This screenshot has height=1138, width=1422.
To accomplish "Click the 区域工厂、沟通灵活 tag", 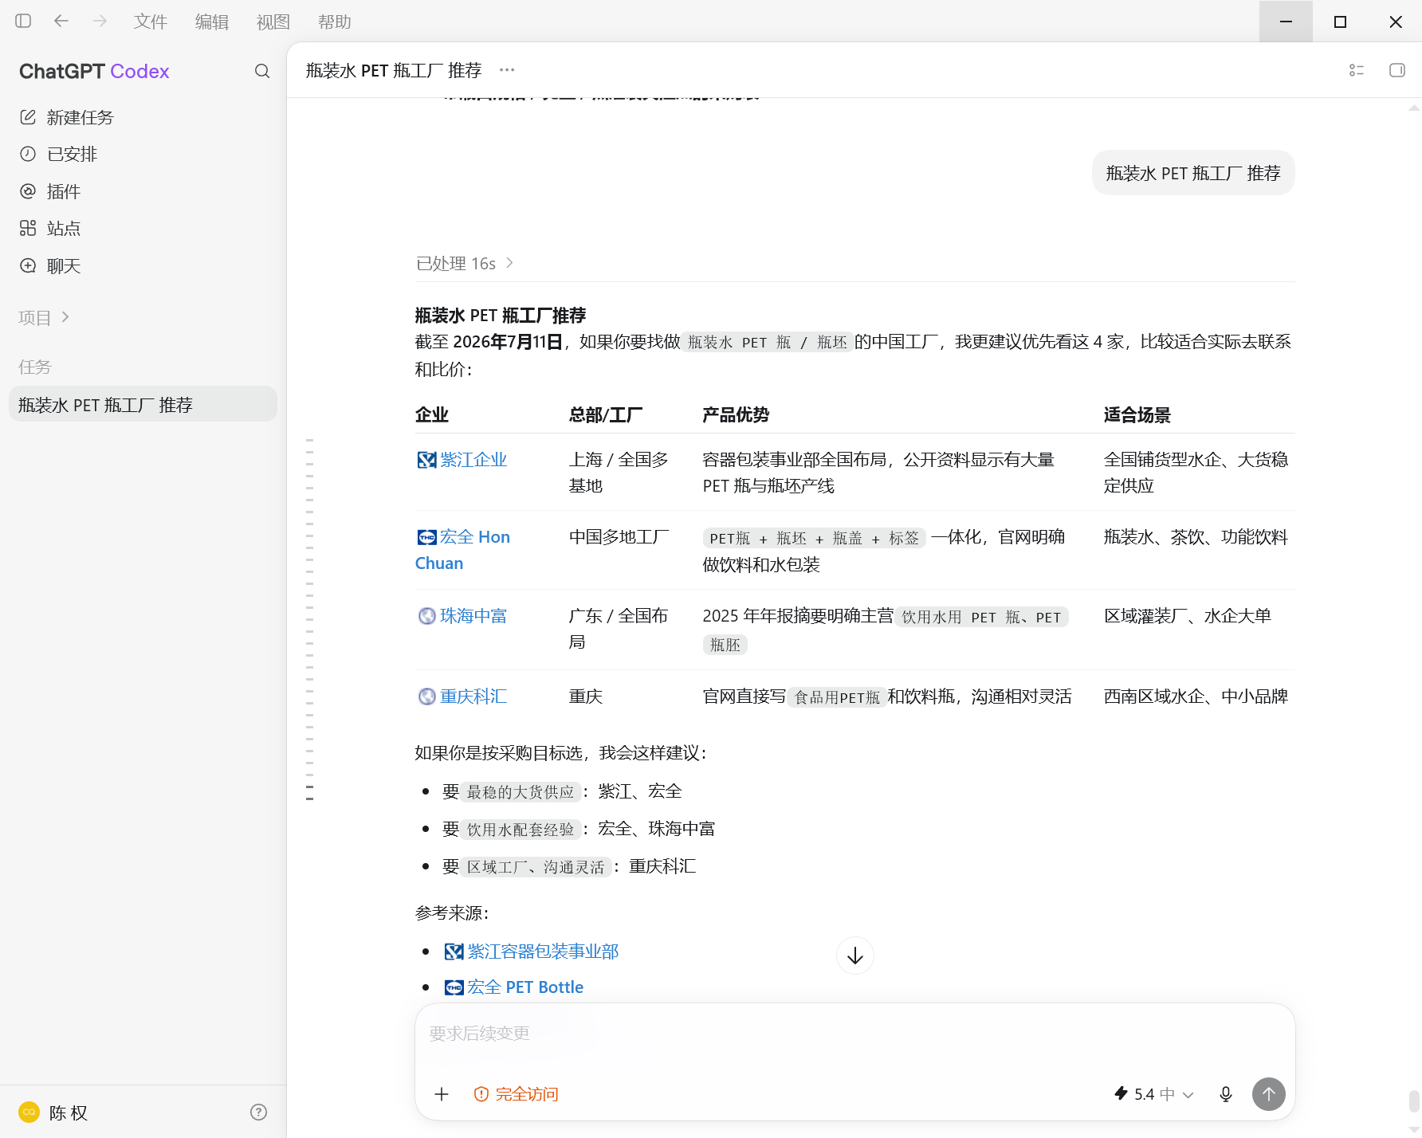I will [x=536, y=866].
